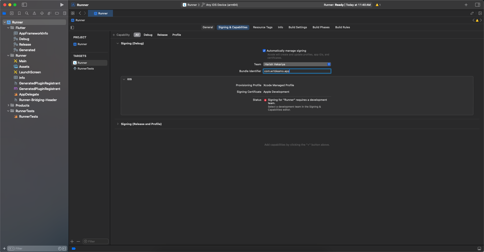Open the Project navigator folder icon
Screen dimensions: 484x252
pyautogui.click(x=4, y=13)
